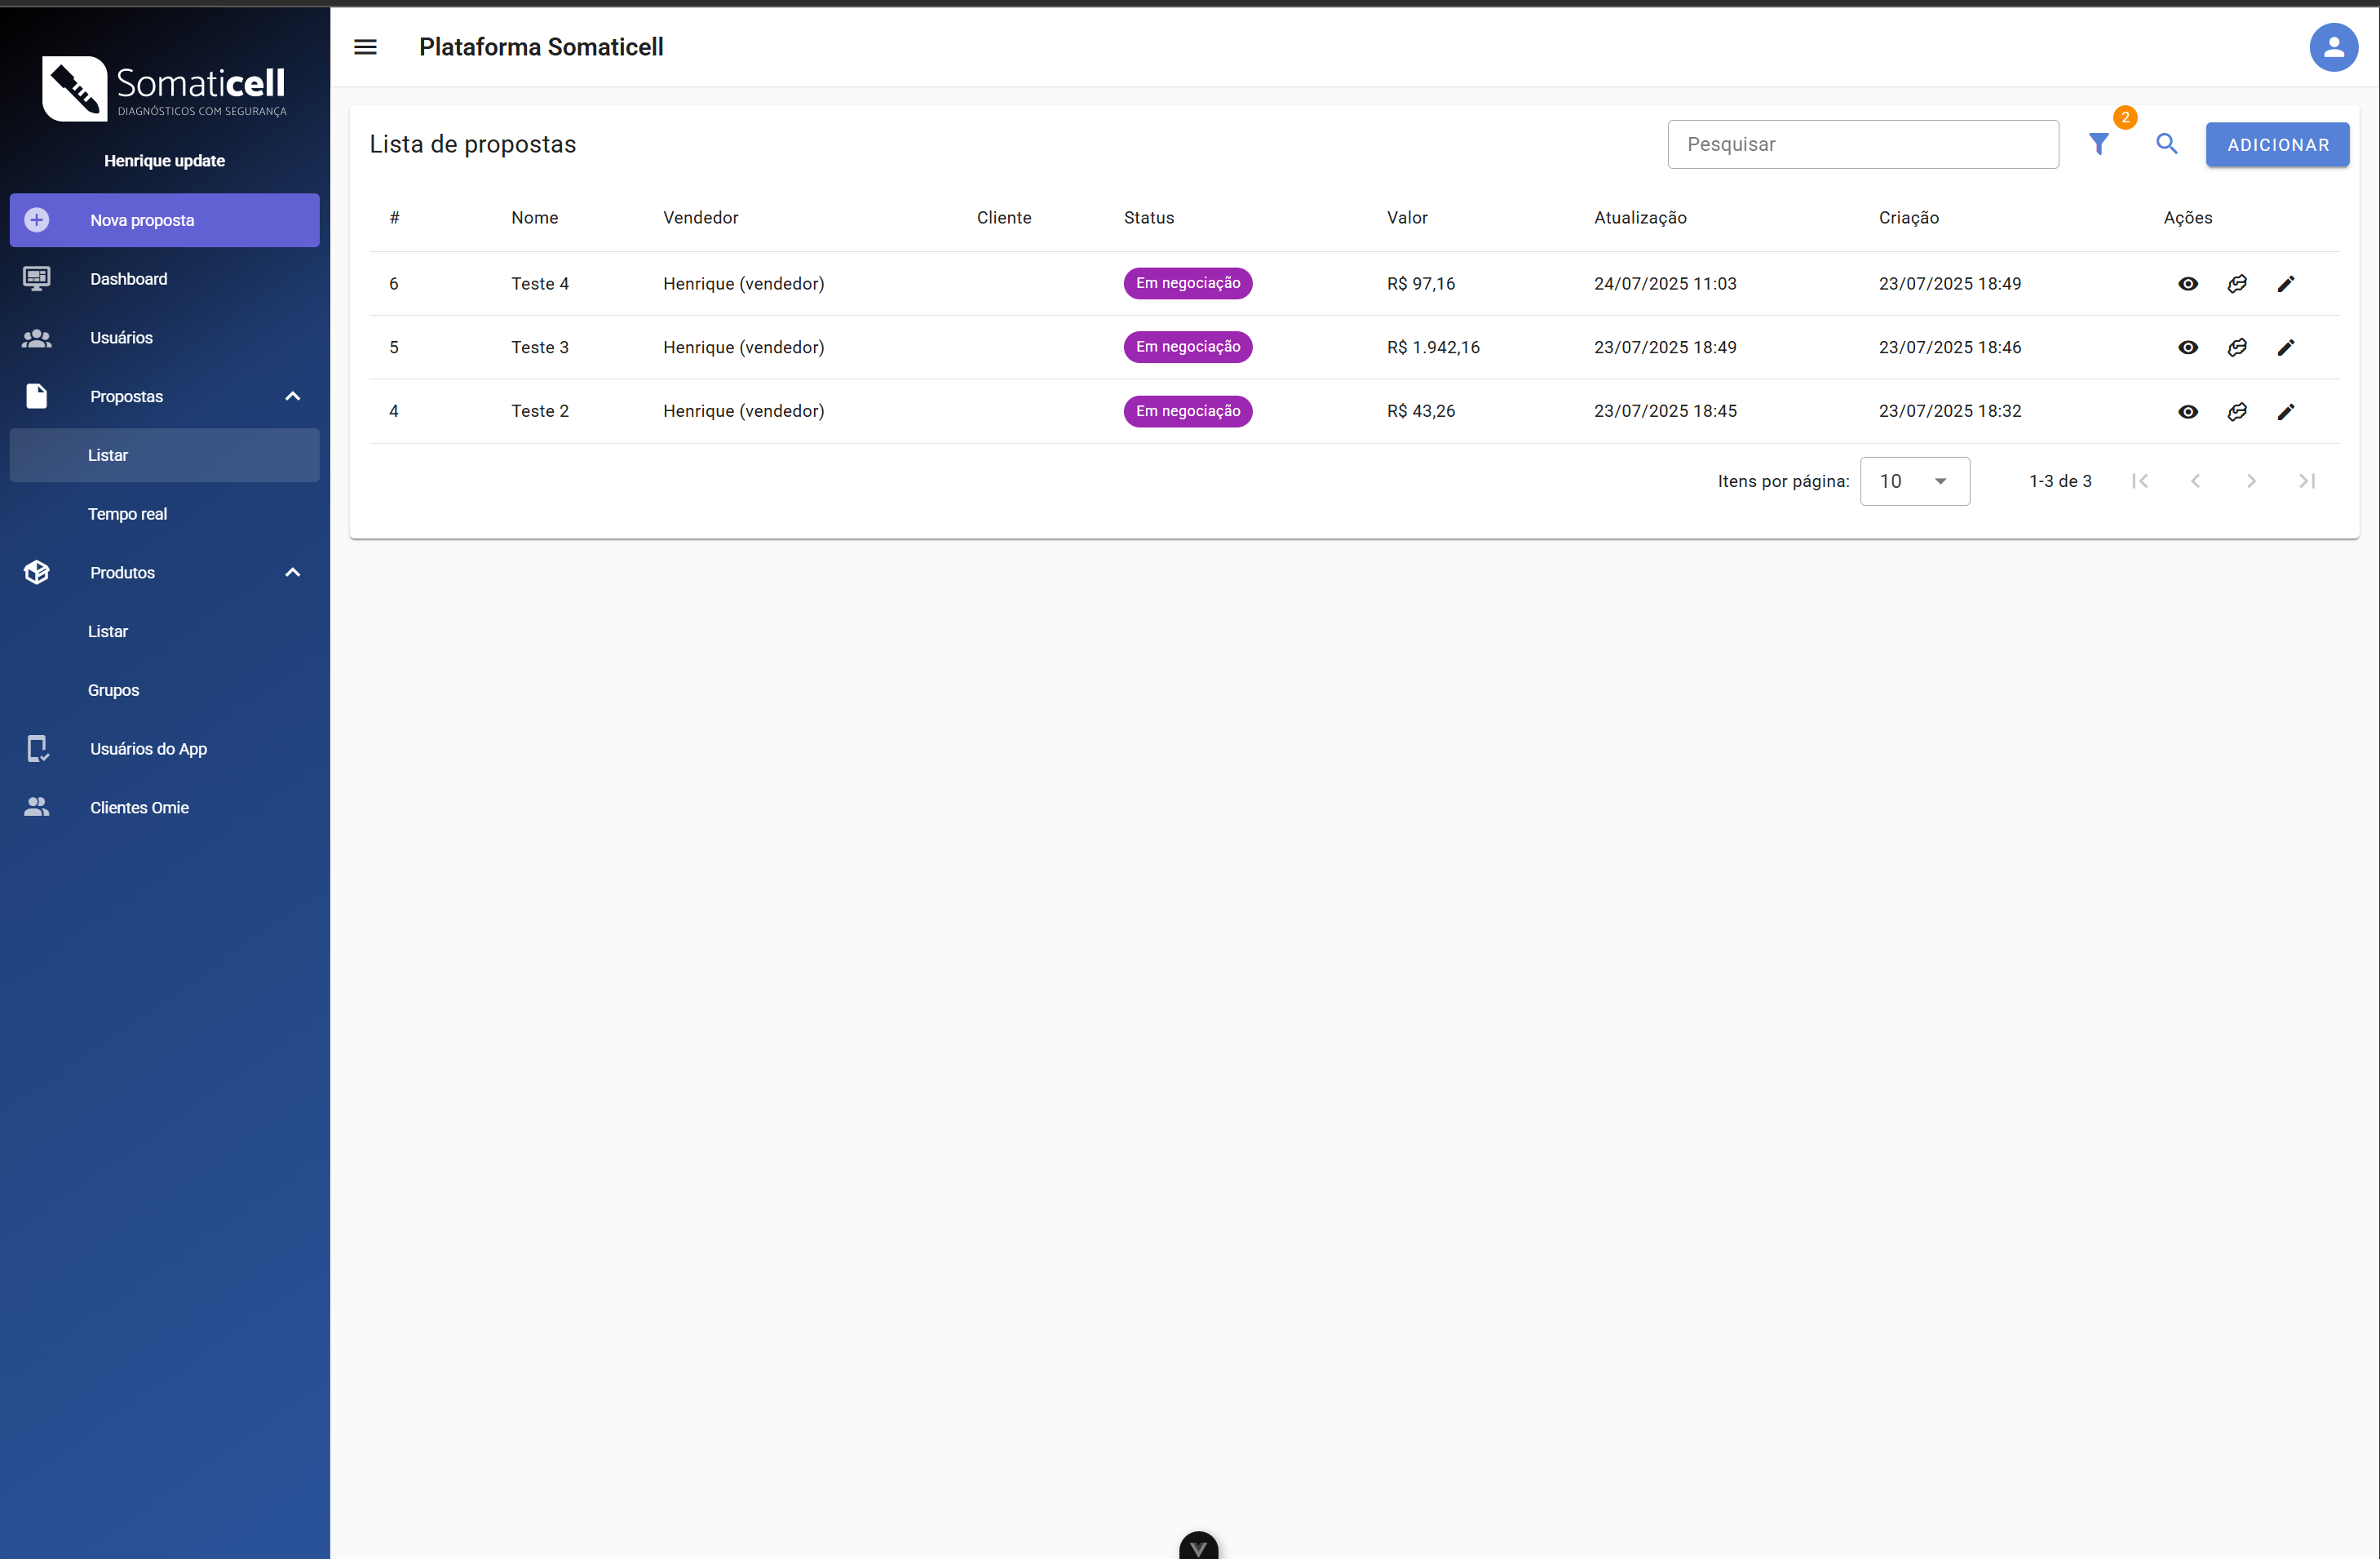This screenshot has width=2380, height=1559.
Task: Click the Somaticell logo
Action: point(164,88)
